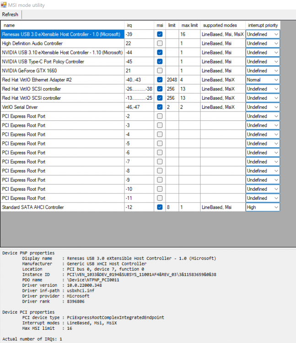Click irq value -40..-43 cell
Screen dimensions: 296x343
click(x=139, y=80)
